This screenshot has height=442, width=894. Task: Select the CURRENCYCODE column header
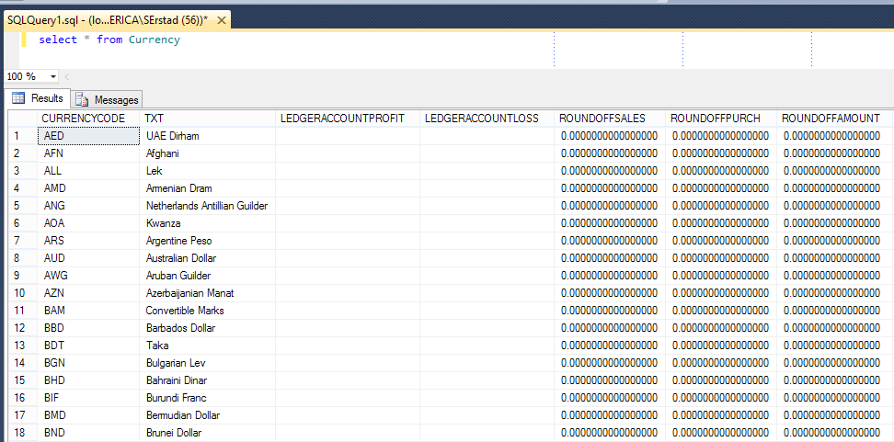pyautogui.click(x=83, y=119)
